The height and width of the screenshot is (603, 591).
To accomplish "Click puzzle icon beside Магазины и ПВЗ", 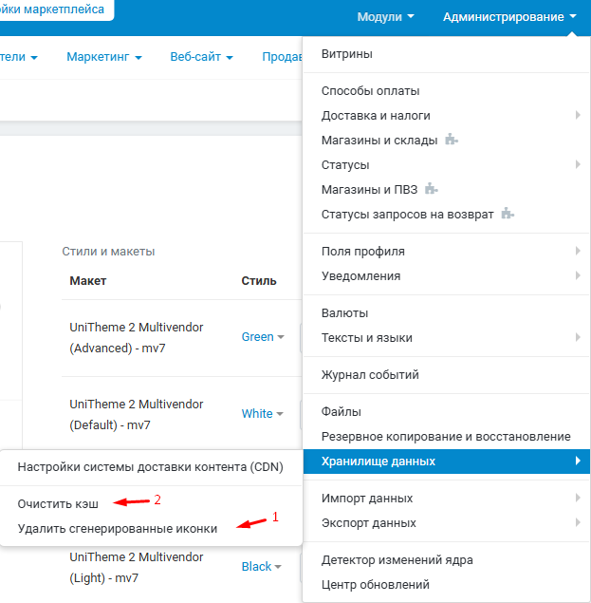I will (432, 189).
